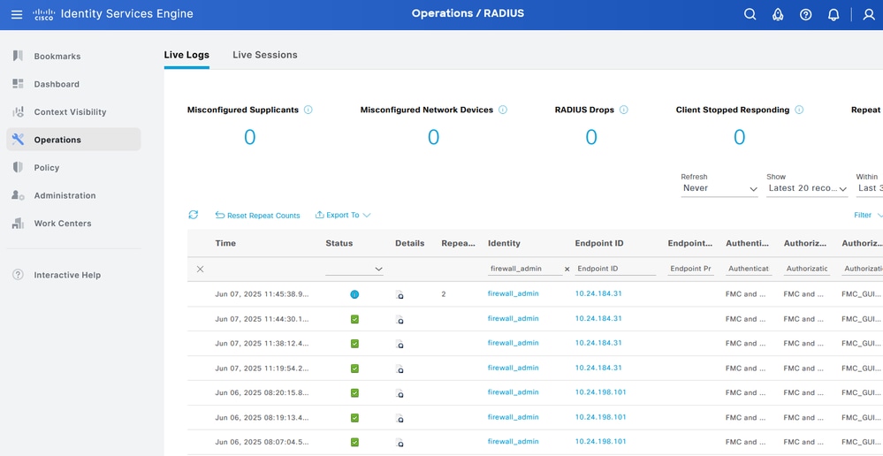Open the notifications bell icon
The image size is (883, 456).
click(834, 15)
